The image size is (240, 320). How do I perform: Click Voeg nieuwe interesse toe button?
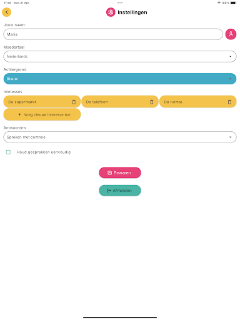[42, 114]
